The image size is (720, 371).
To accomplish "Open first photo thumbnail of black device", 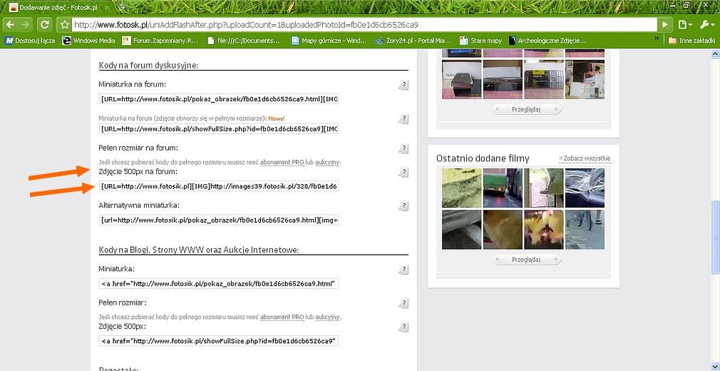I will pyautogui.click(x=461, y=79).
